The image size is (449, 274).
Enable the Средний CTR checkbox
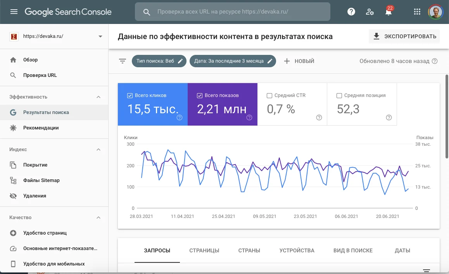click(x=269, y=95)
